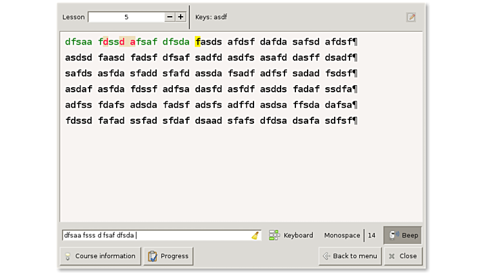Click the Lesson number field showing 5
This screenshot has height=273, width=485.
tap(126, 17)
